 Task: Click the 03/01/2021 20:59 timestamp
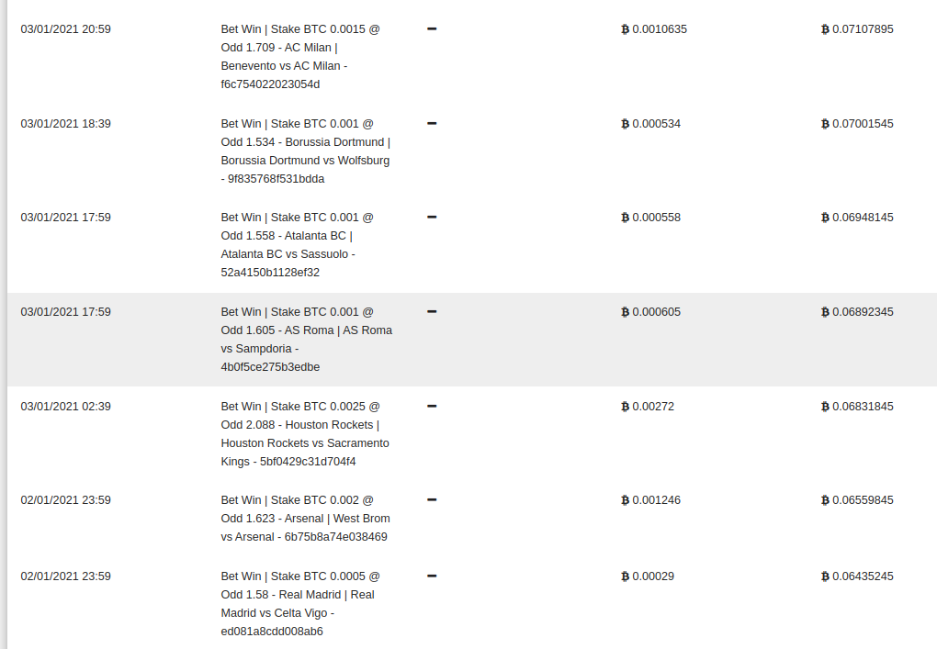[x=66, y=29]
